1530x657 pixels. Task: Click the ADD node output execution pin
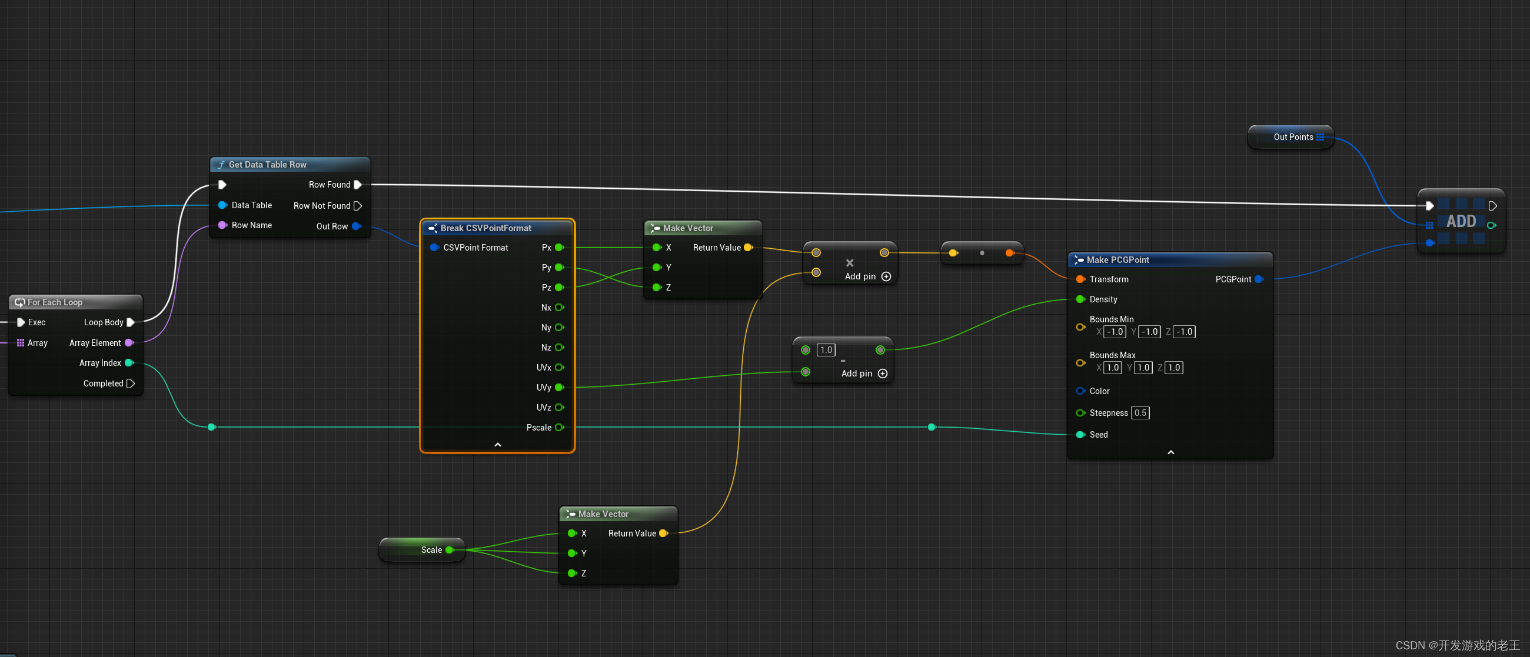(x=1492, y=206)
